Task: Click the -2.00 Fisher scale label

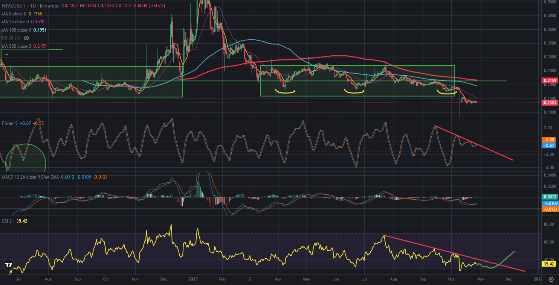Action: [548, 155]
